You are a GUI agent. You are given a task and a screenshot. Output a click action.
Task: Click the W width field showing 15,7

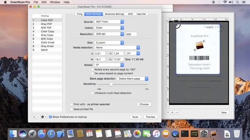coord(100,59)
